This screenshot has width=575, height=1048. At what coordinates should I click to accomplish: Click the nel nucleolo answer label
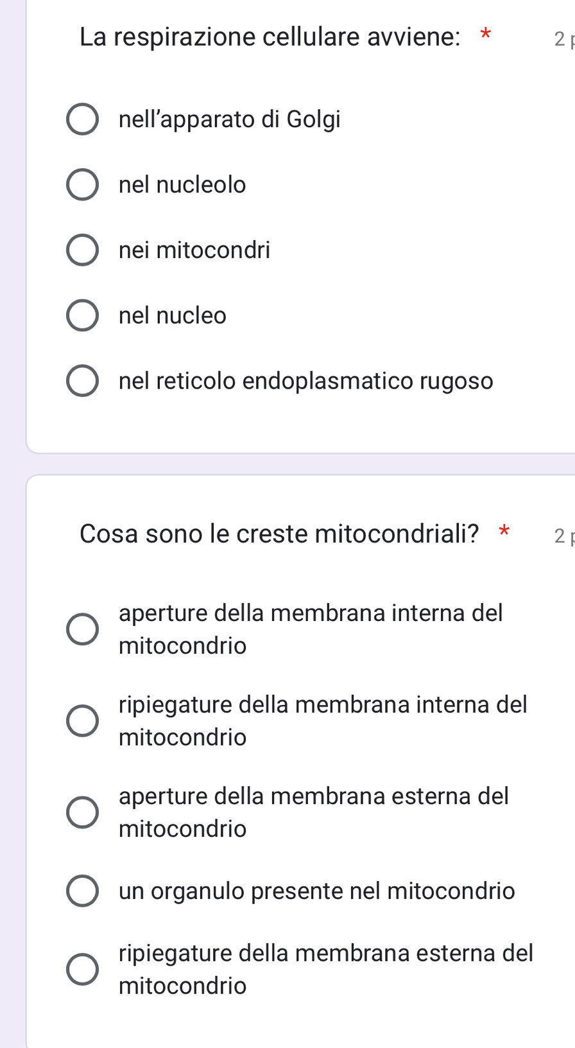(x=182, y=185)
